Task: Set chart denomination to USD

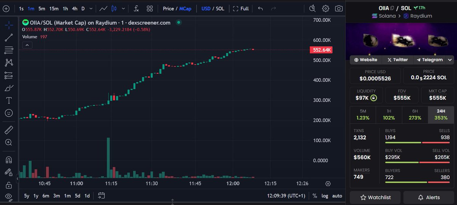Action: click(x=206, y=8)
